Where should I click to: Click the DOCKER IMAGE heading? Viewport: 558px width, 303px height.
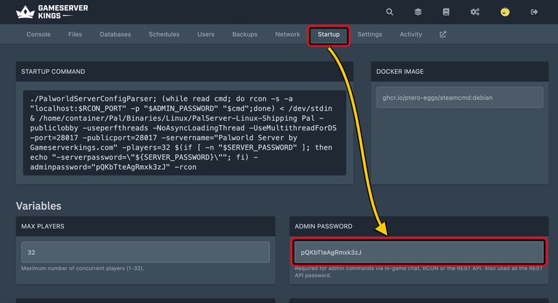(400, 72)
